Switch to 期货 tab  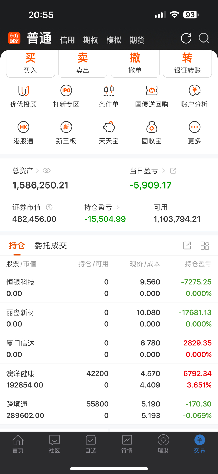pos(137,40)
